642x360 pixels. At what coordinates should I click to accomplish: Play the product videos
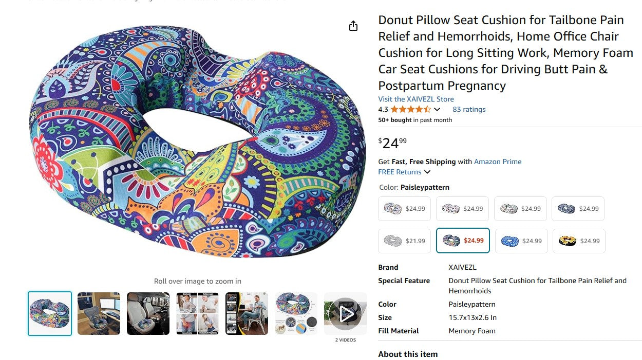point(345,313)
